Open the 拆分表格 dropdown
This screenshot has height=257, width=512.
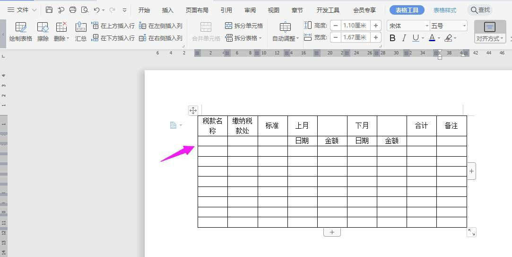point(243,38)
